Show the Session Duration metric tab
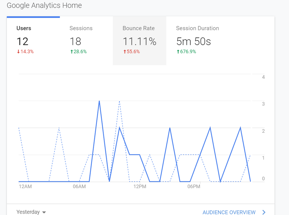Viewport: 289px width, 215px height. coord(197,40)
